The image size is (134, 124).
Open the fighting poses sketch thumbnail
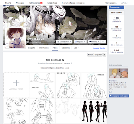click(x=42, y=111)
